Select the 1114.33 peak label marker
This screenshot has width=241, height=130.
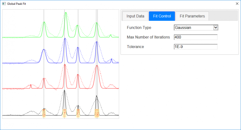pos(65,113)
